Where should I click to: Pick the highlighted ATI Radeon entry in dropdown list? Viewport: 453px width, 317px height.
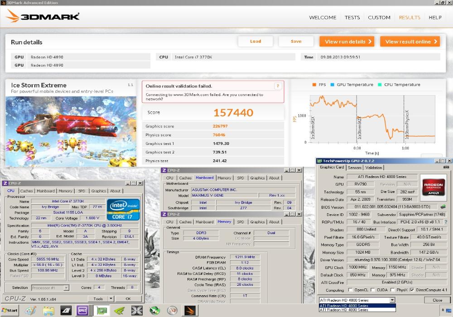pyautogui.click(x=357, y=305)
